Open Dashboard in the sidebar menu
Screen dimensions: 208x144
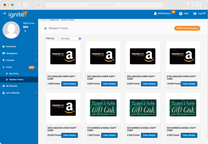click(x=19, y=46)
